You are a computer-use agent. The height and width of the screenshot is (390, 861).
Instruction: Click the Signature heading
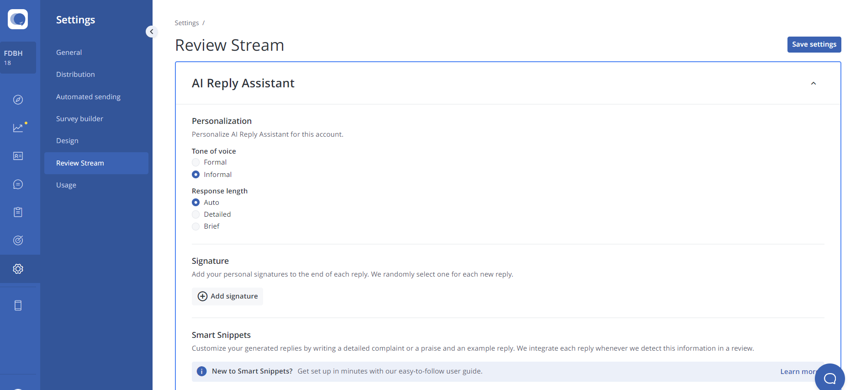click(210, 261)
